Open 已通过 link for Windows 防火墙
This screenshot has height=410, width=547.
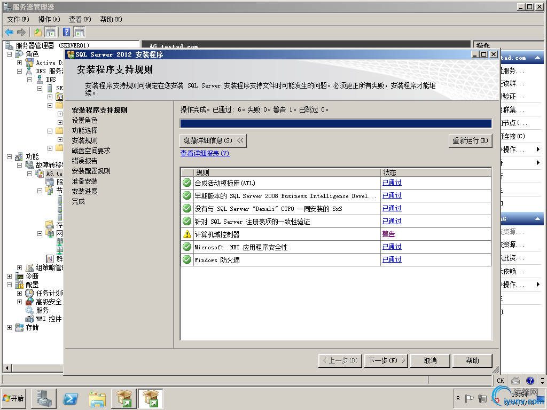point(392,259)
